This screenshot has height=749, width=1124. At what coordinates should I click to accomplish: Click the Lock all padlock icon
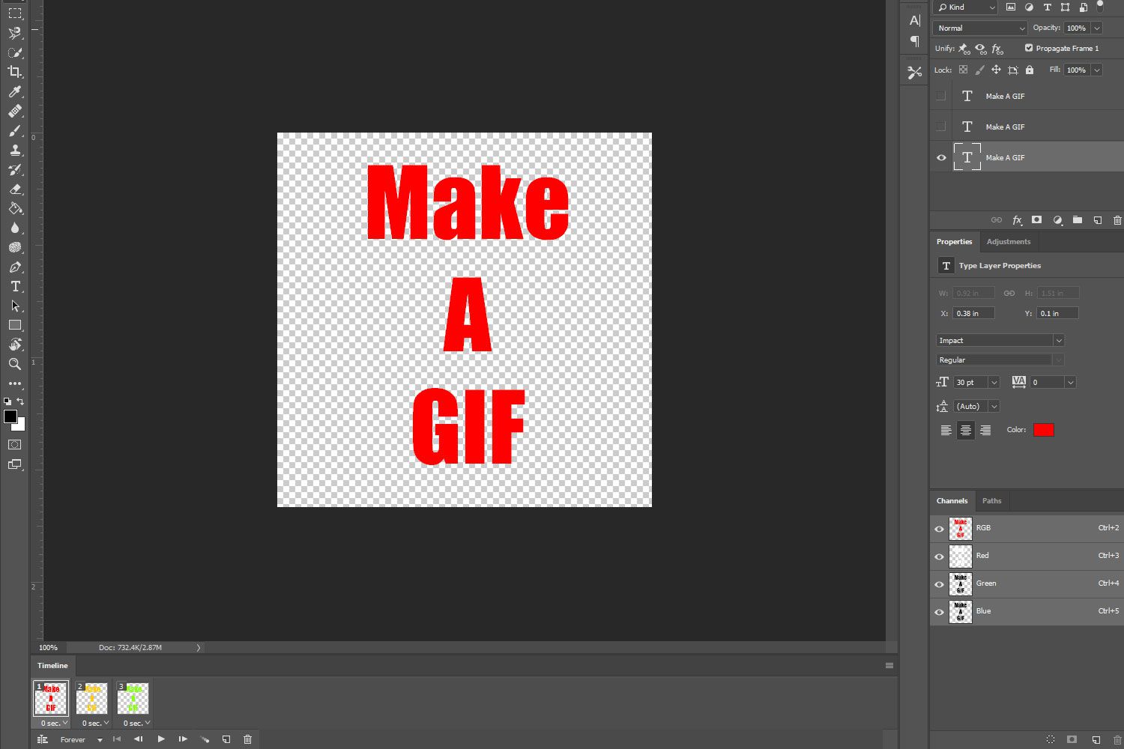tap(1030, 70)
